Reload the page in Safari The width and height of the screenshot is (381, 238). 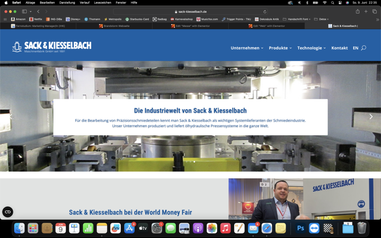[x=265, y=12]
